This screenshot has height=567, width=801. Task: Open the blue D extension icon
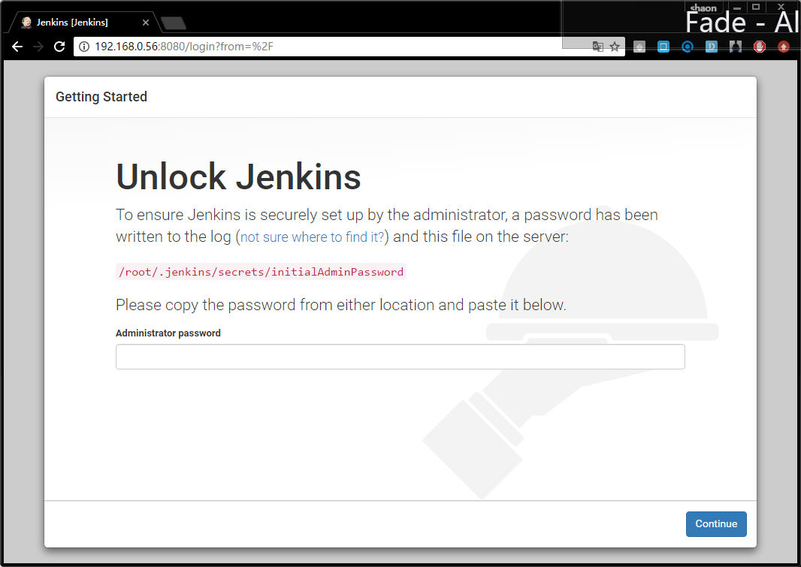click(711, 47)
